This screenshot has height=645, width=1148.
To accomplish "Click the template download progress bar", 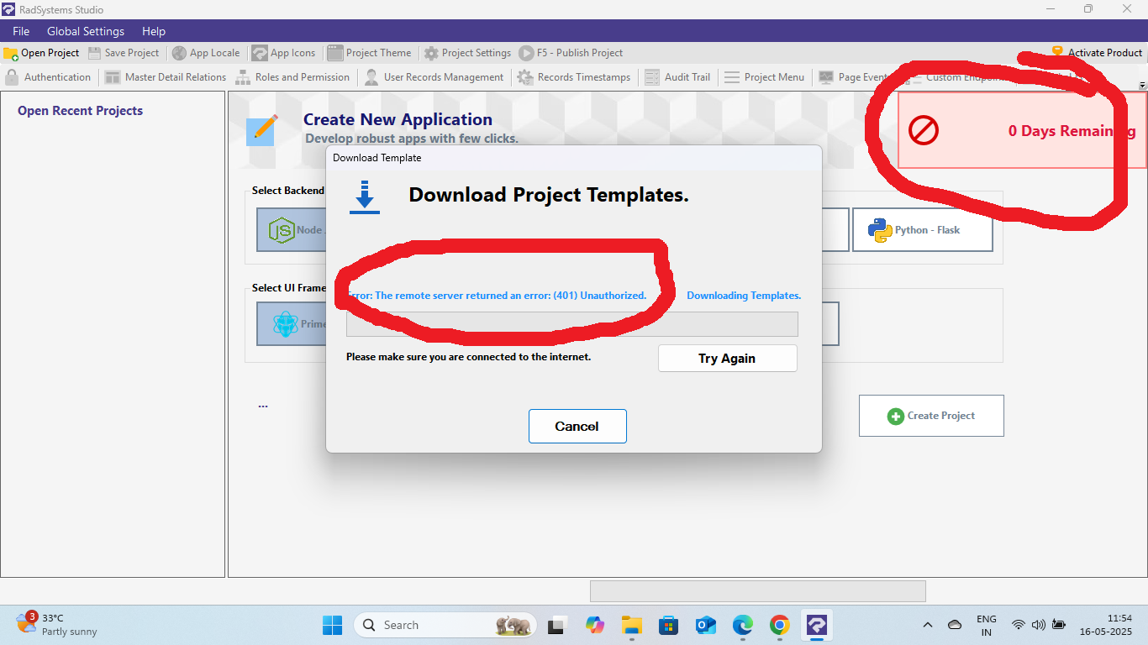I will (572, 324).
